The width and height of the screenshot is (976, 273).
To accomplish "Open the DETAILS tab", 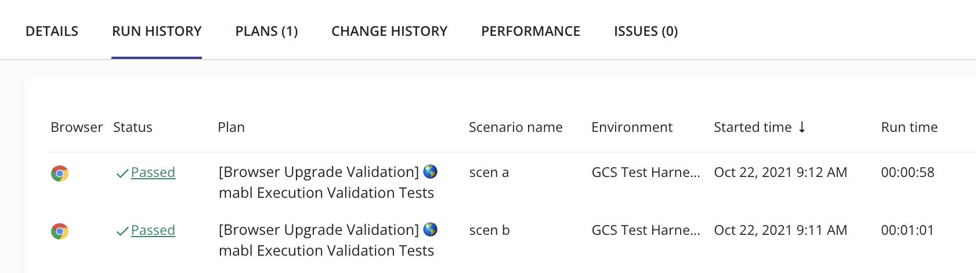I will tap(52, 31).
